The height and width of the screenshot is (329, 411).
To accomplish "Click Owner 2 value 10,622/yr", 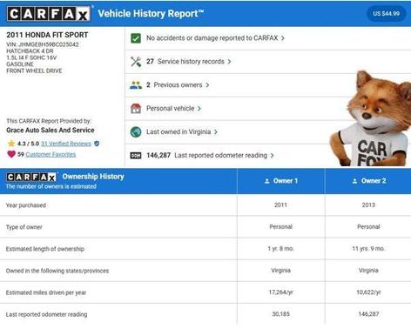I will pos(368,292).
